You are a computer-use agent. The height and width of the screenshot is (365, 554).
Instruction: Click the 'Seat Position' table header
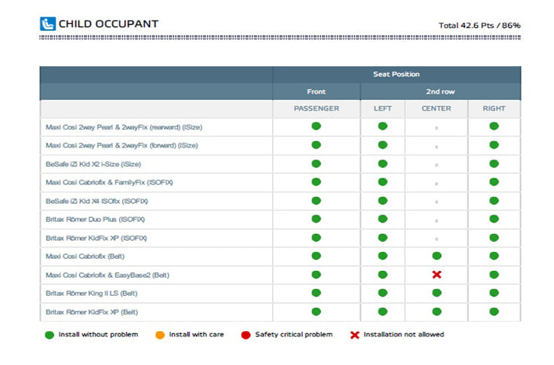click(396, 75)
